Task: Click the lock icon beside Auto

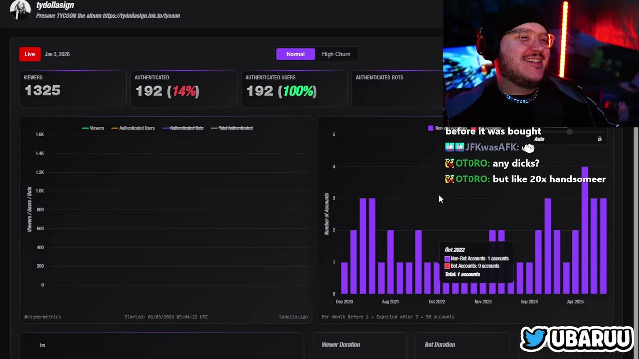Action: point(599,139)
